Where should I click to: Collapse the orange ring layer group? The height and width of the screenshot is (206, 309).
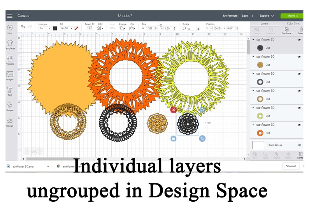coord(253,125)
